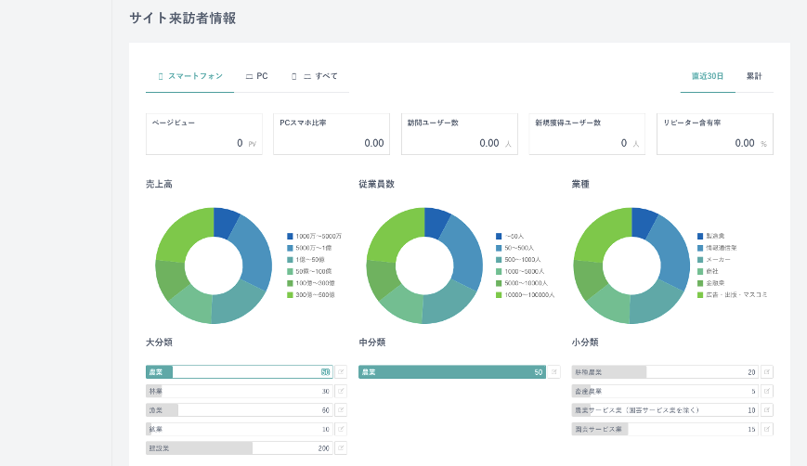Image resolution: width=807 pixels, height=466 pixels.
Task: Toggle 300億~500億 legend entry
Action: coord(311,295)
